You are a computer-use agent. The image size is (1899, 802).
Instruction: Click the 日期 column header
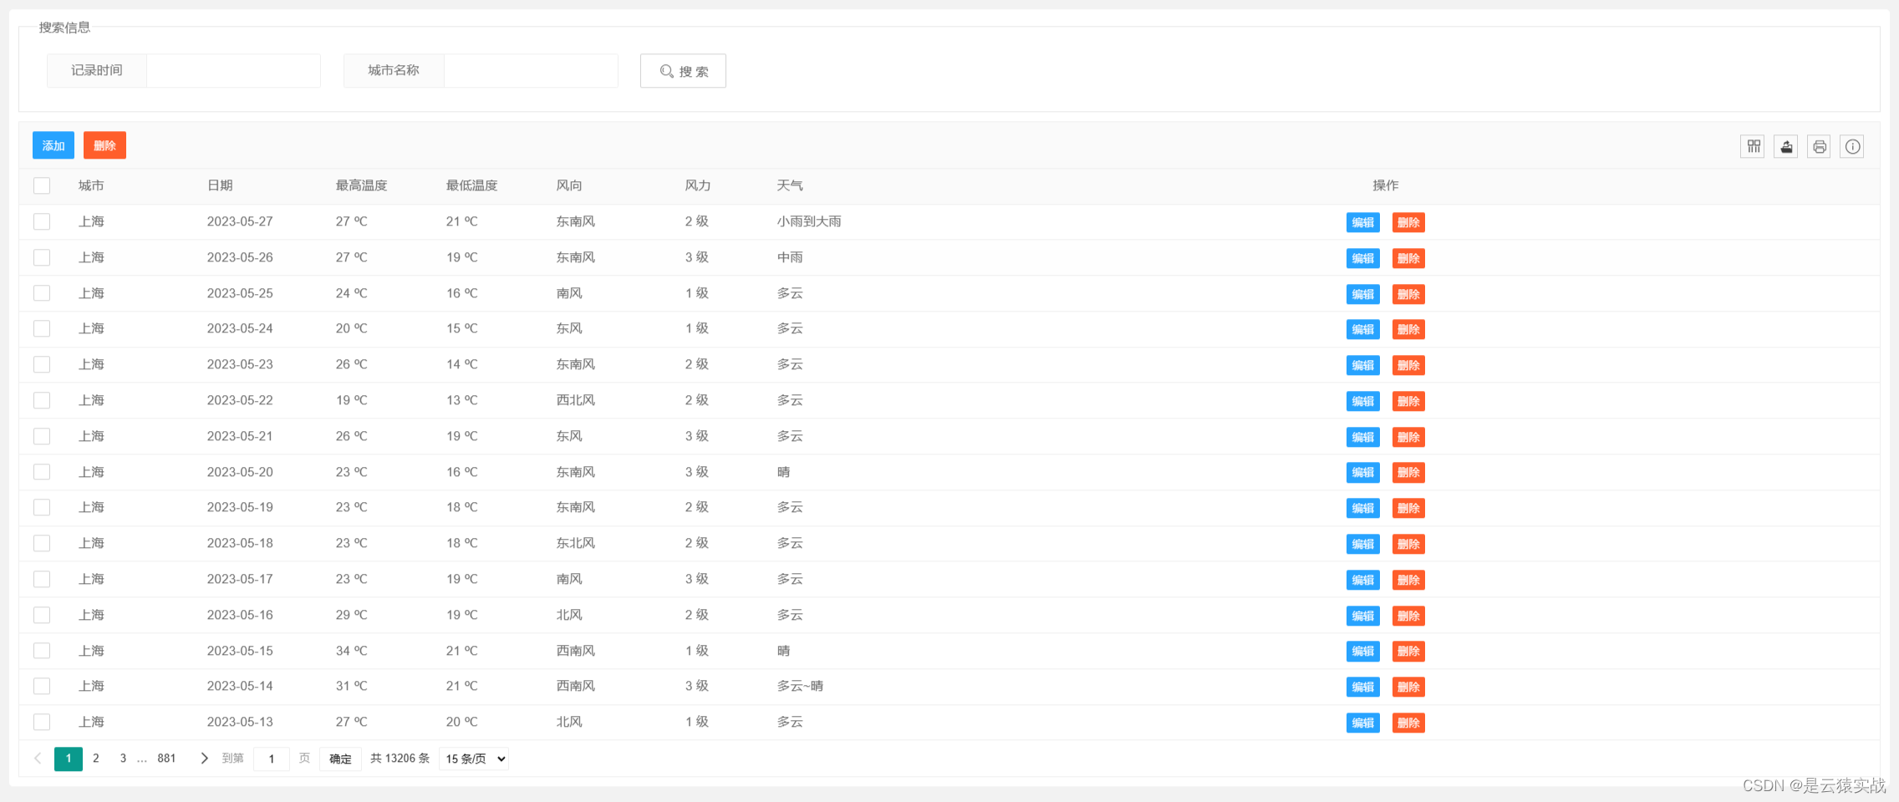(x=220, y=185)
